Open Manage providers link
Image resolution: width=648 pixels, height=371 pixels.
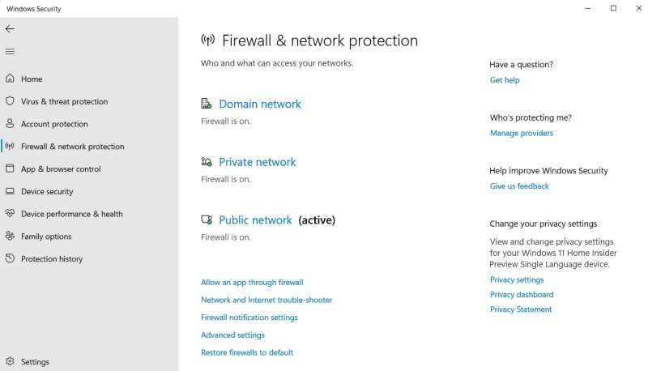[x=522, y=133]
